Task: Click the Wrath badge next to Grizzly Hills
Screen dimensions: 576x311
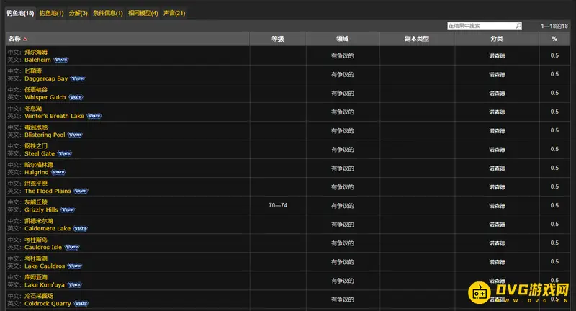Action: 68,209
